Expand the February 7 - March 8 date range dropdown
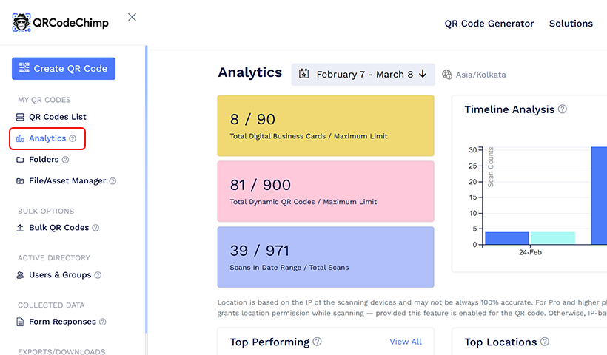Screen dimensions: 607x355 [x=363, y=74]
